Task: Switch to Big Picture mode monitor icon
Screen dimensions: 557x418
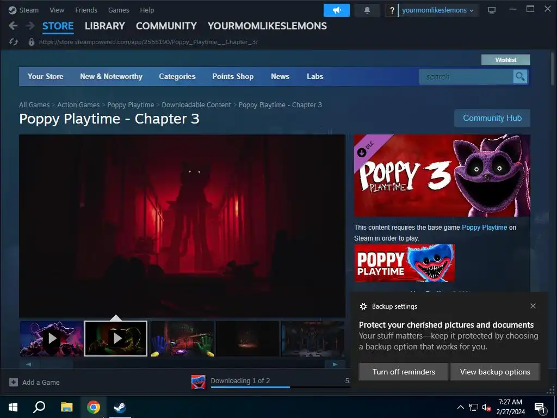Action: click(x=492, y=10)
